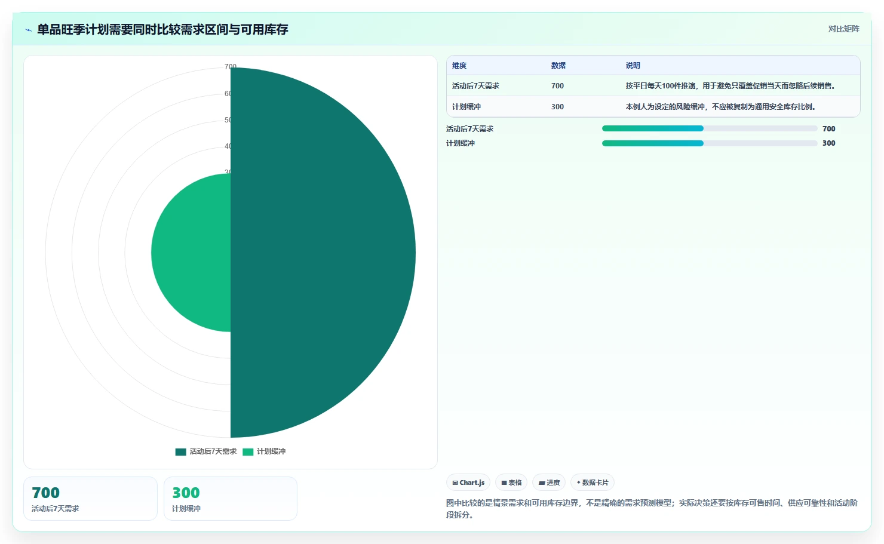Select the 进度 tag

tap(549, 482)
